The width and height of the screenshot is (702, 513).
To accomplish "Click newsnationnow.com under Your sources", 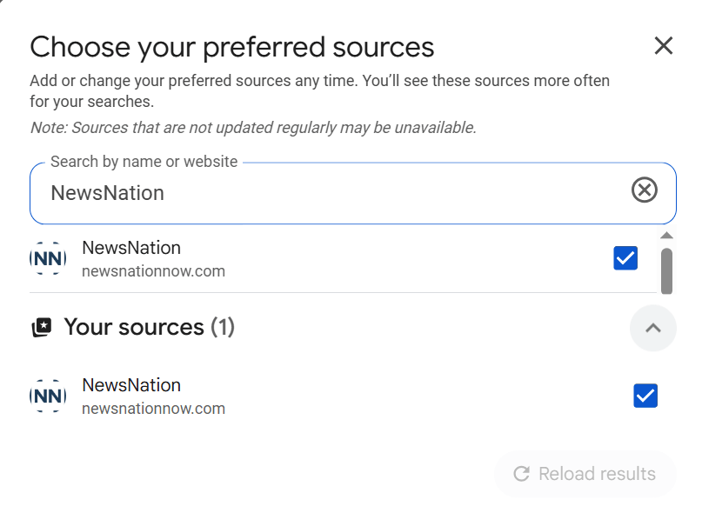I will [153, 409].
